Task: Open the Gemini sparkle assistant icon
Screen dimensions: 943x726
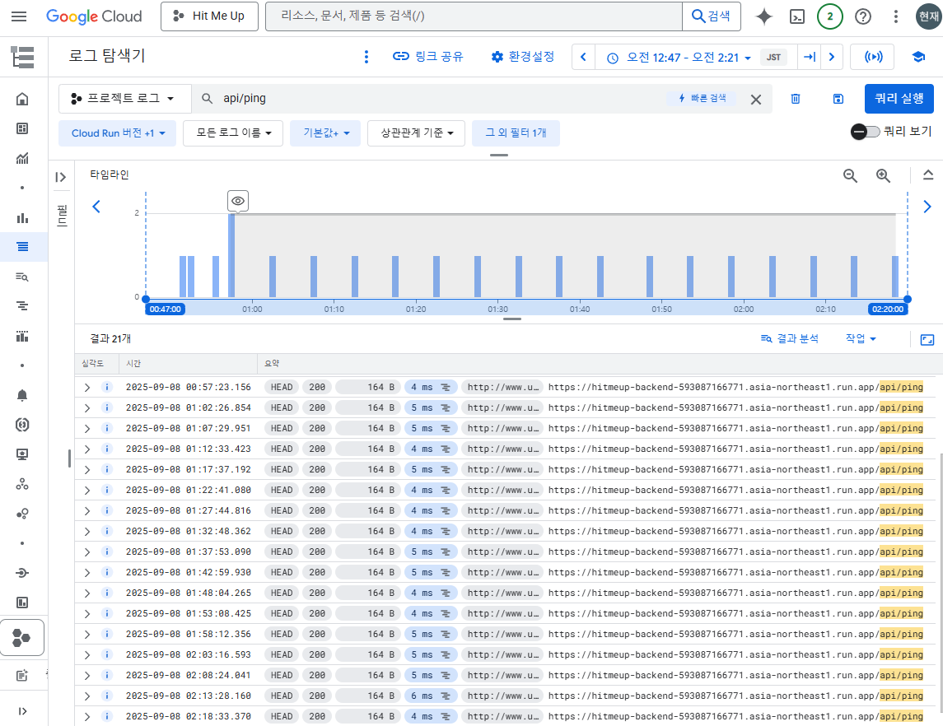Action: (x=763, y=16)
